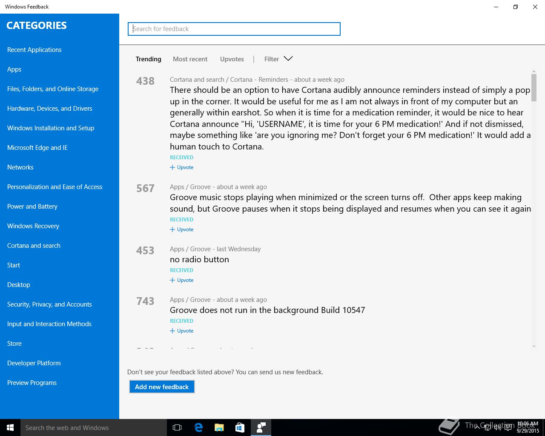Open Task View from the taskbar
Screen dimensions: 545x436
point(177,427)
